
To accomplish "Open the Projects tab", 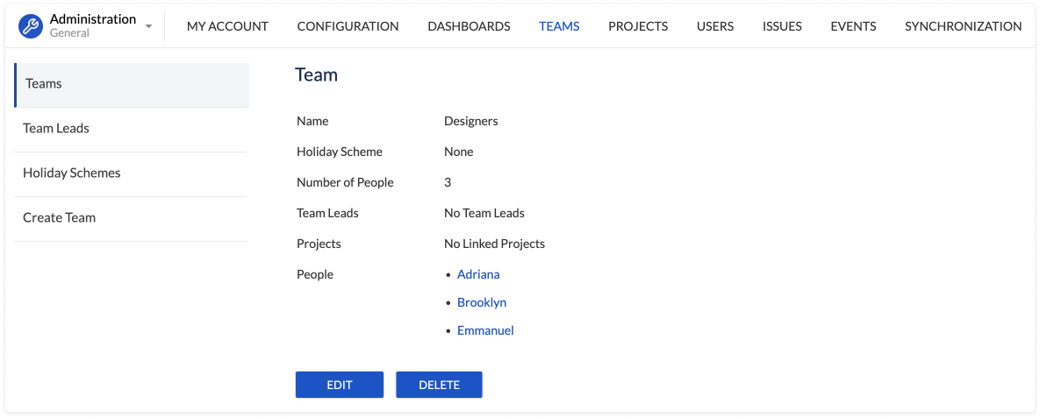I will point(638,26).
